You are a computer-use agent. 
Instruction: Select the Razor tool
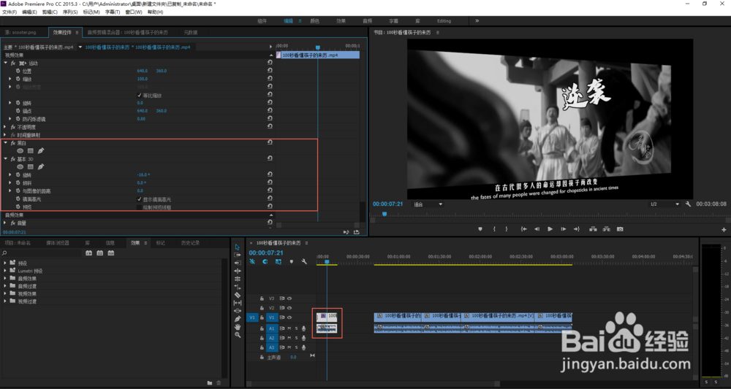(x=238, y=295)
